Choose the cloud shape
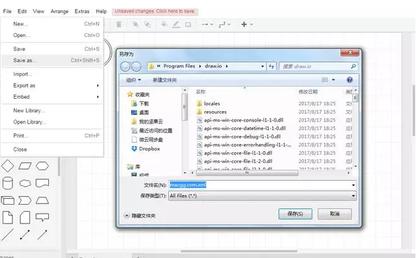This screenshot has width=420, height=258. [x=25, y=183]
